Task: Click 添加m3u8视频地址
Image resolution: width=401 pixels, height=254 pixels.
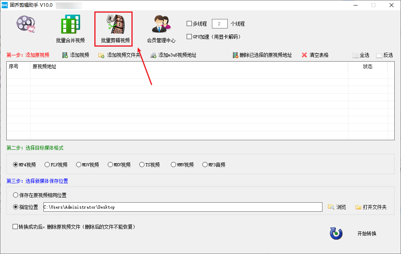Action: click(x=173, y=55)
